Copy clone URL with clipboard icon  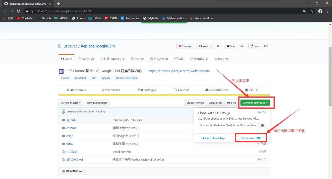coord(262,125)
